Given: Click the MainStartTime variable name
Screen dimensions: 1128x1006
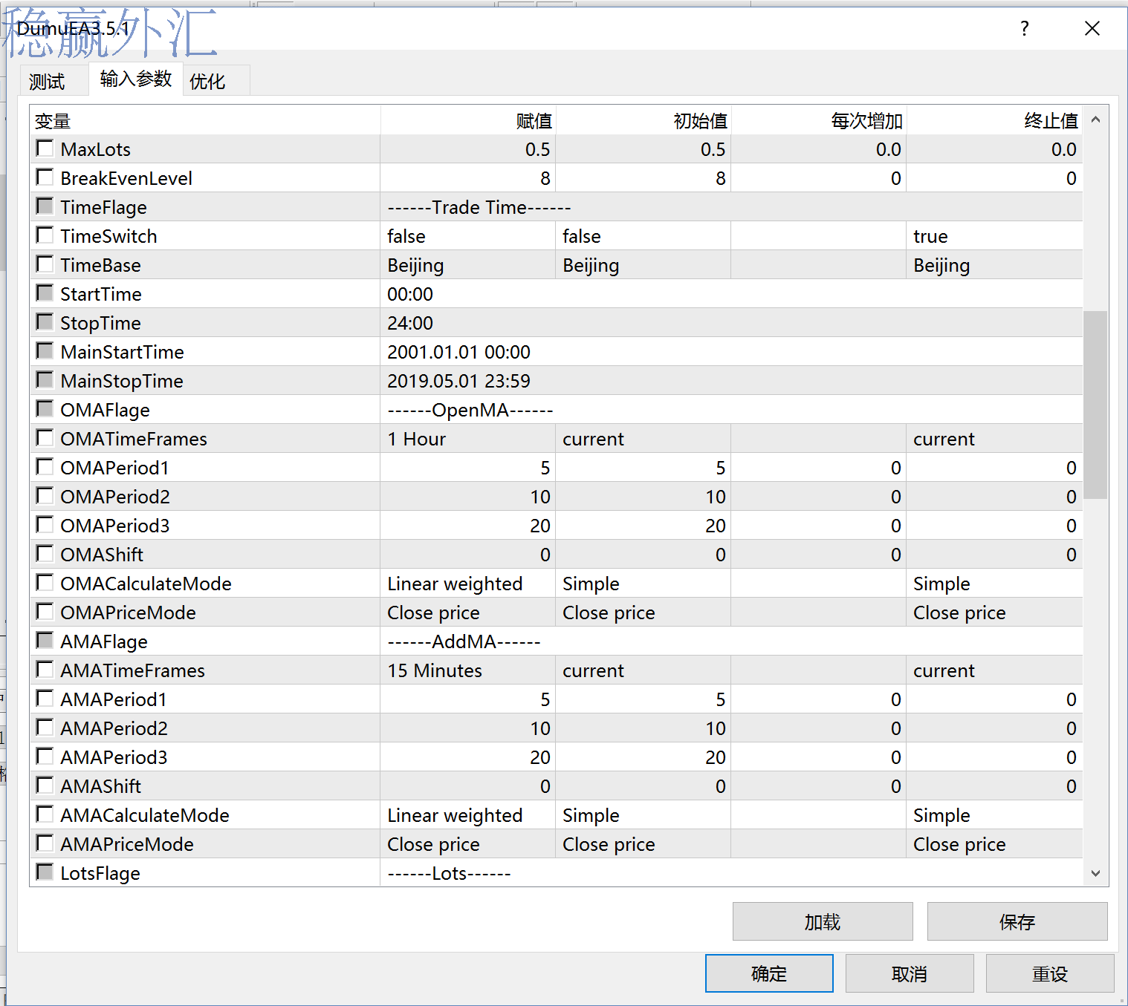Looking at the screenshot, I should pyautogui.click(x=122, y=352).
